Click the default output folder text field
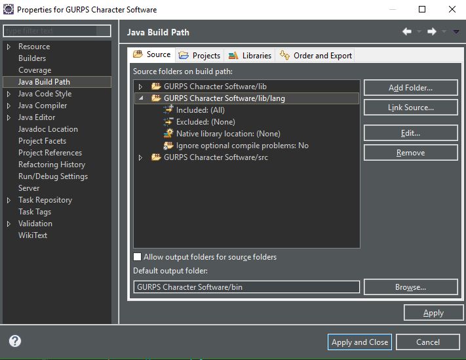 click(246, 287)
